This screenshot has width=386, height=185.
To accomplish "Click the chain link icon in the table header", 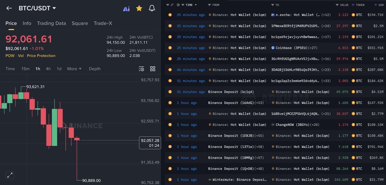I will pyautogui.click(x=172, y=5).
